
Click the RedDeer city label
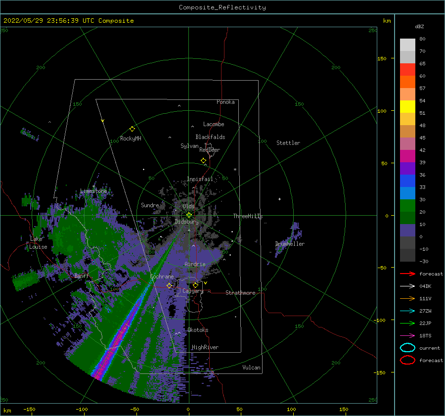point(210,150)
